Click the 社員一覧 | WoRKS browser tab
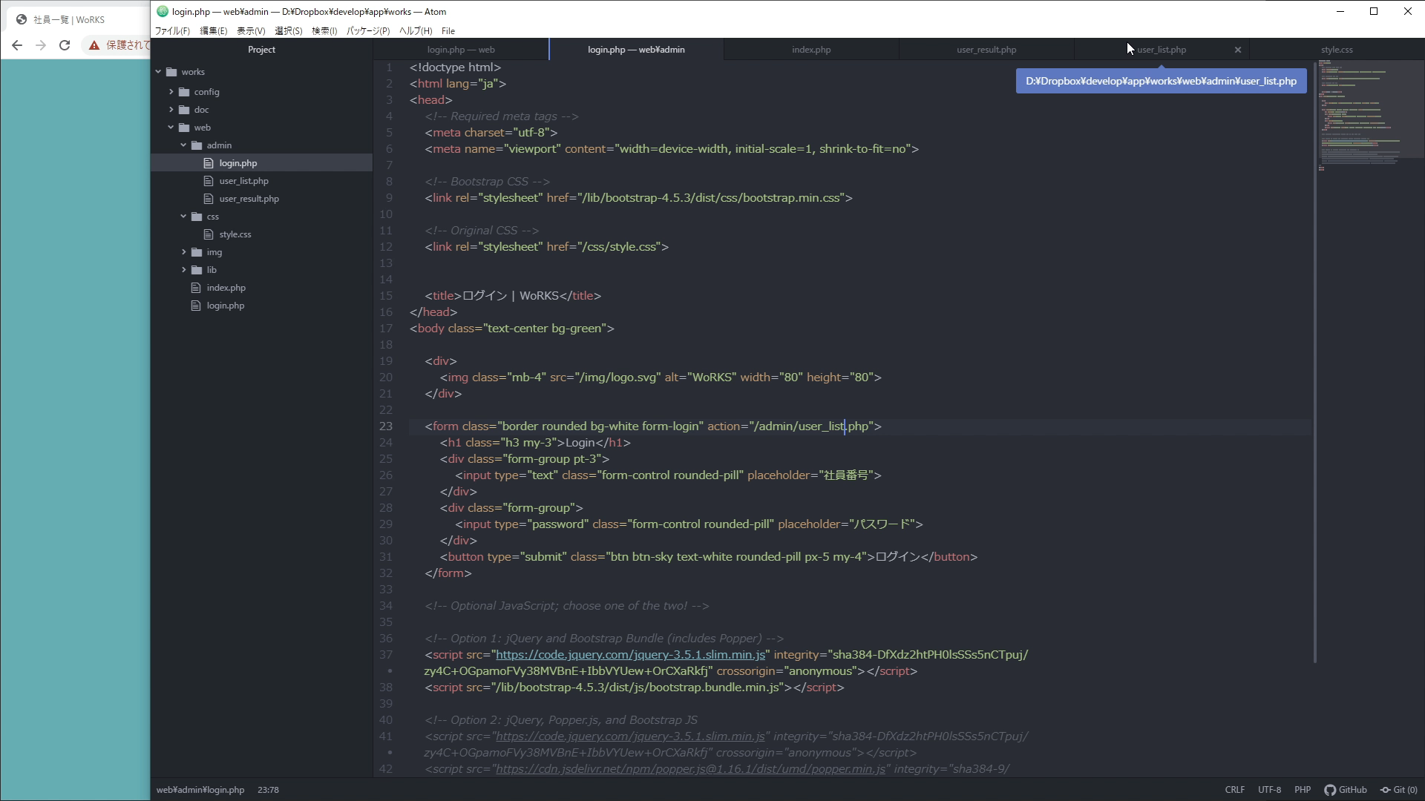The width and height of the screenshot is (1425, 801). pyautogui.click(x=69, y=20)
